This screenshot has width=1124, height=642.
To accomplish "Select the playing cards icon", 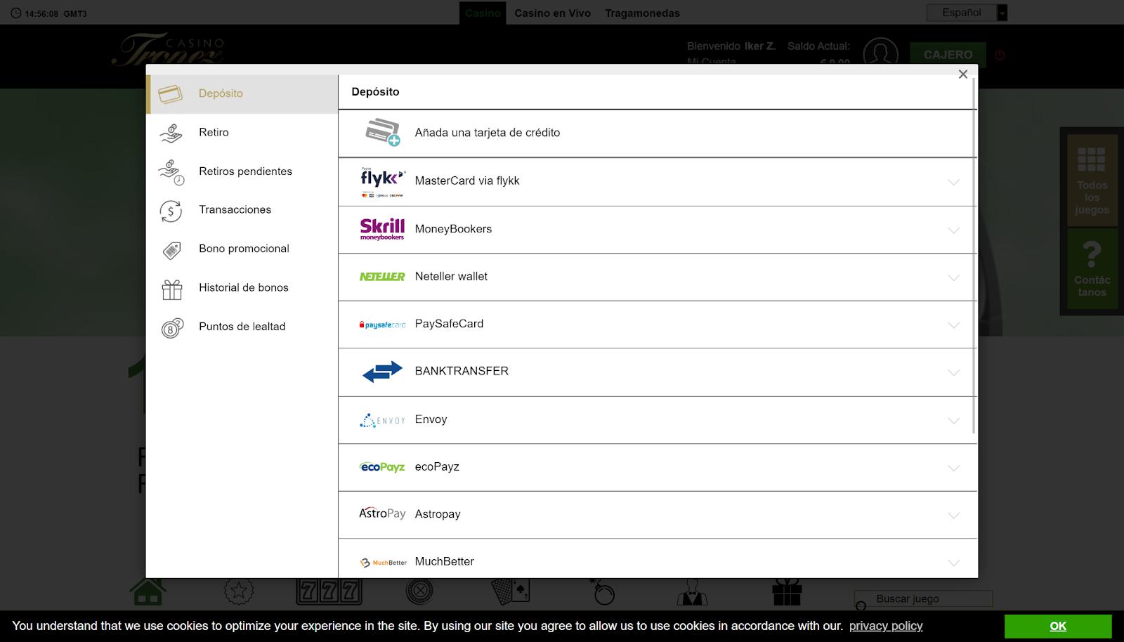I will [x=510, y=591].
